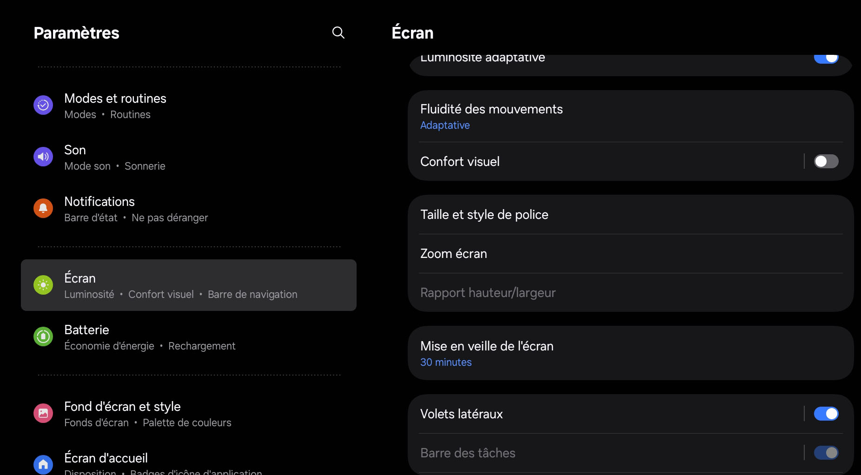Tap the Rapport hauteur/largeur entry
This screenshot has width=861, height=475.
488,293
